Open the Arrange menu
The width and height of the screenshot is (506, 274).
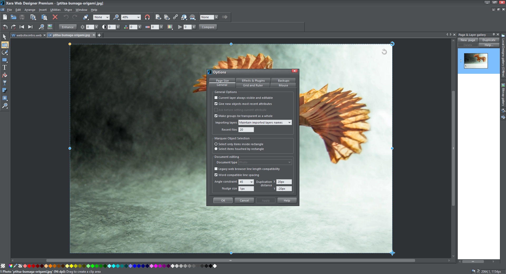pos(30,10)
